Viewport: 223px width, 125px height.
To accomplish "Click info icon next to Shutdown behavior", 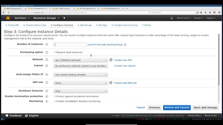I will click(x=47, y=91).
